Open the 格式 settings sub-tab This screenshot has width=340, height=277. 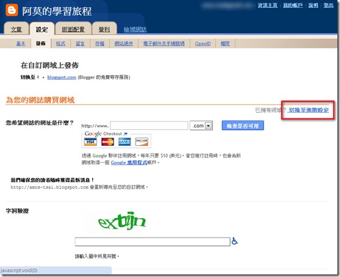click(x=60, y=43)
